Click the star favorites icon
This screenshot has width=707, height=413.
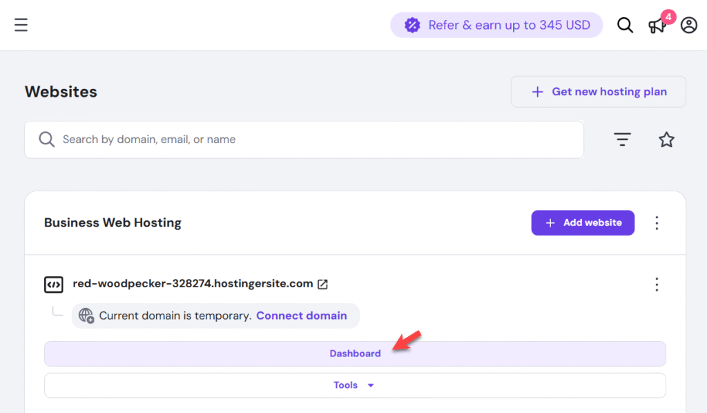click(x=666, y=140)
